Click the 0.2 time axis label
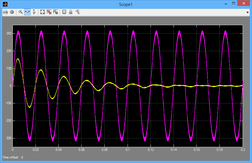 coord(243,150)
